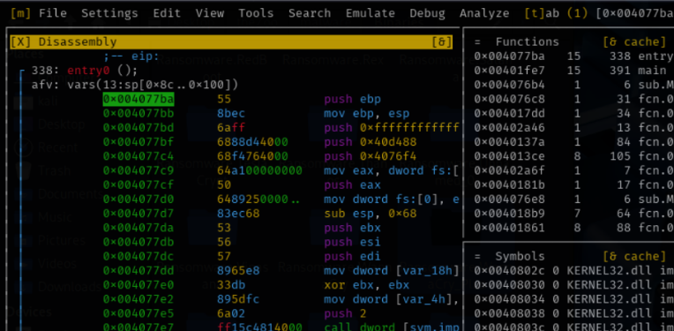The height and width of the screenshot is (331, 674).
Task: Select function 0x004076c8 in Functions list
Action: (573, 99)
